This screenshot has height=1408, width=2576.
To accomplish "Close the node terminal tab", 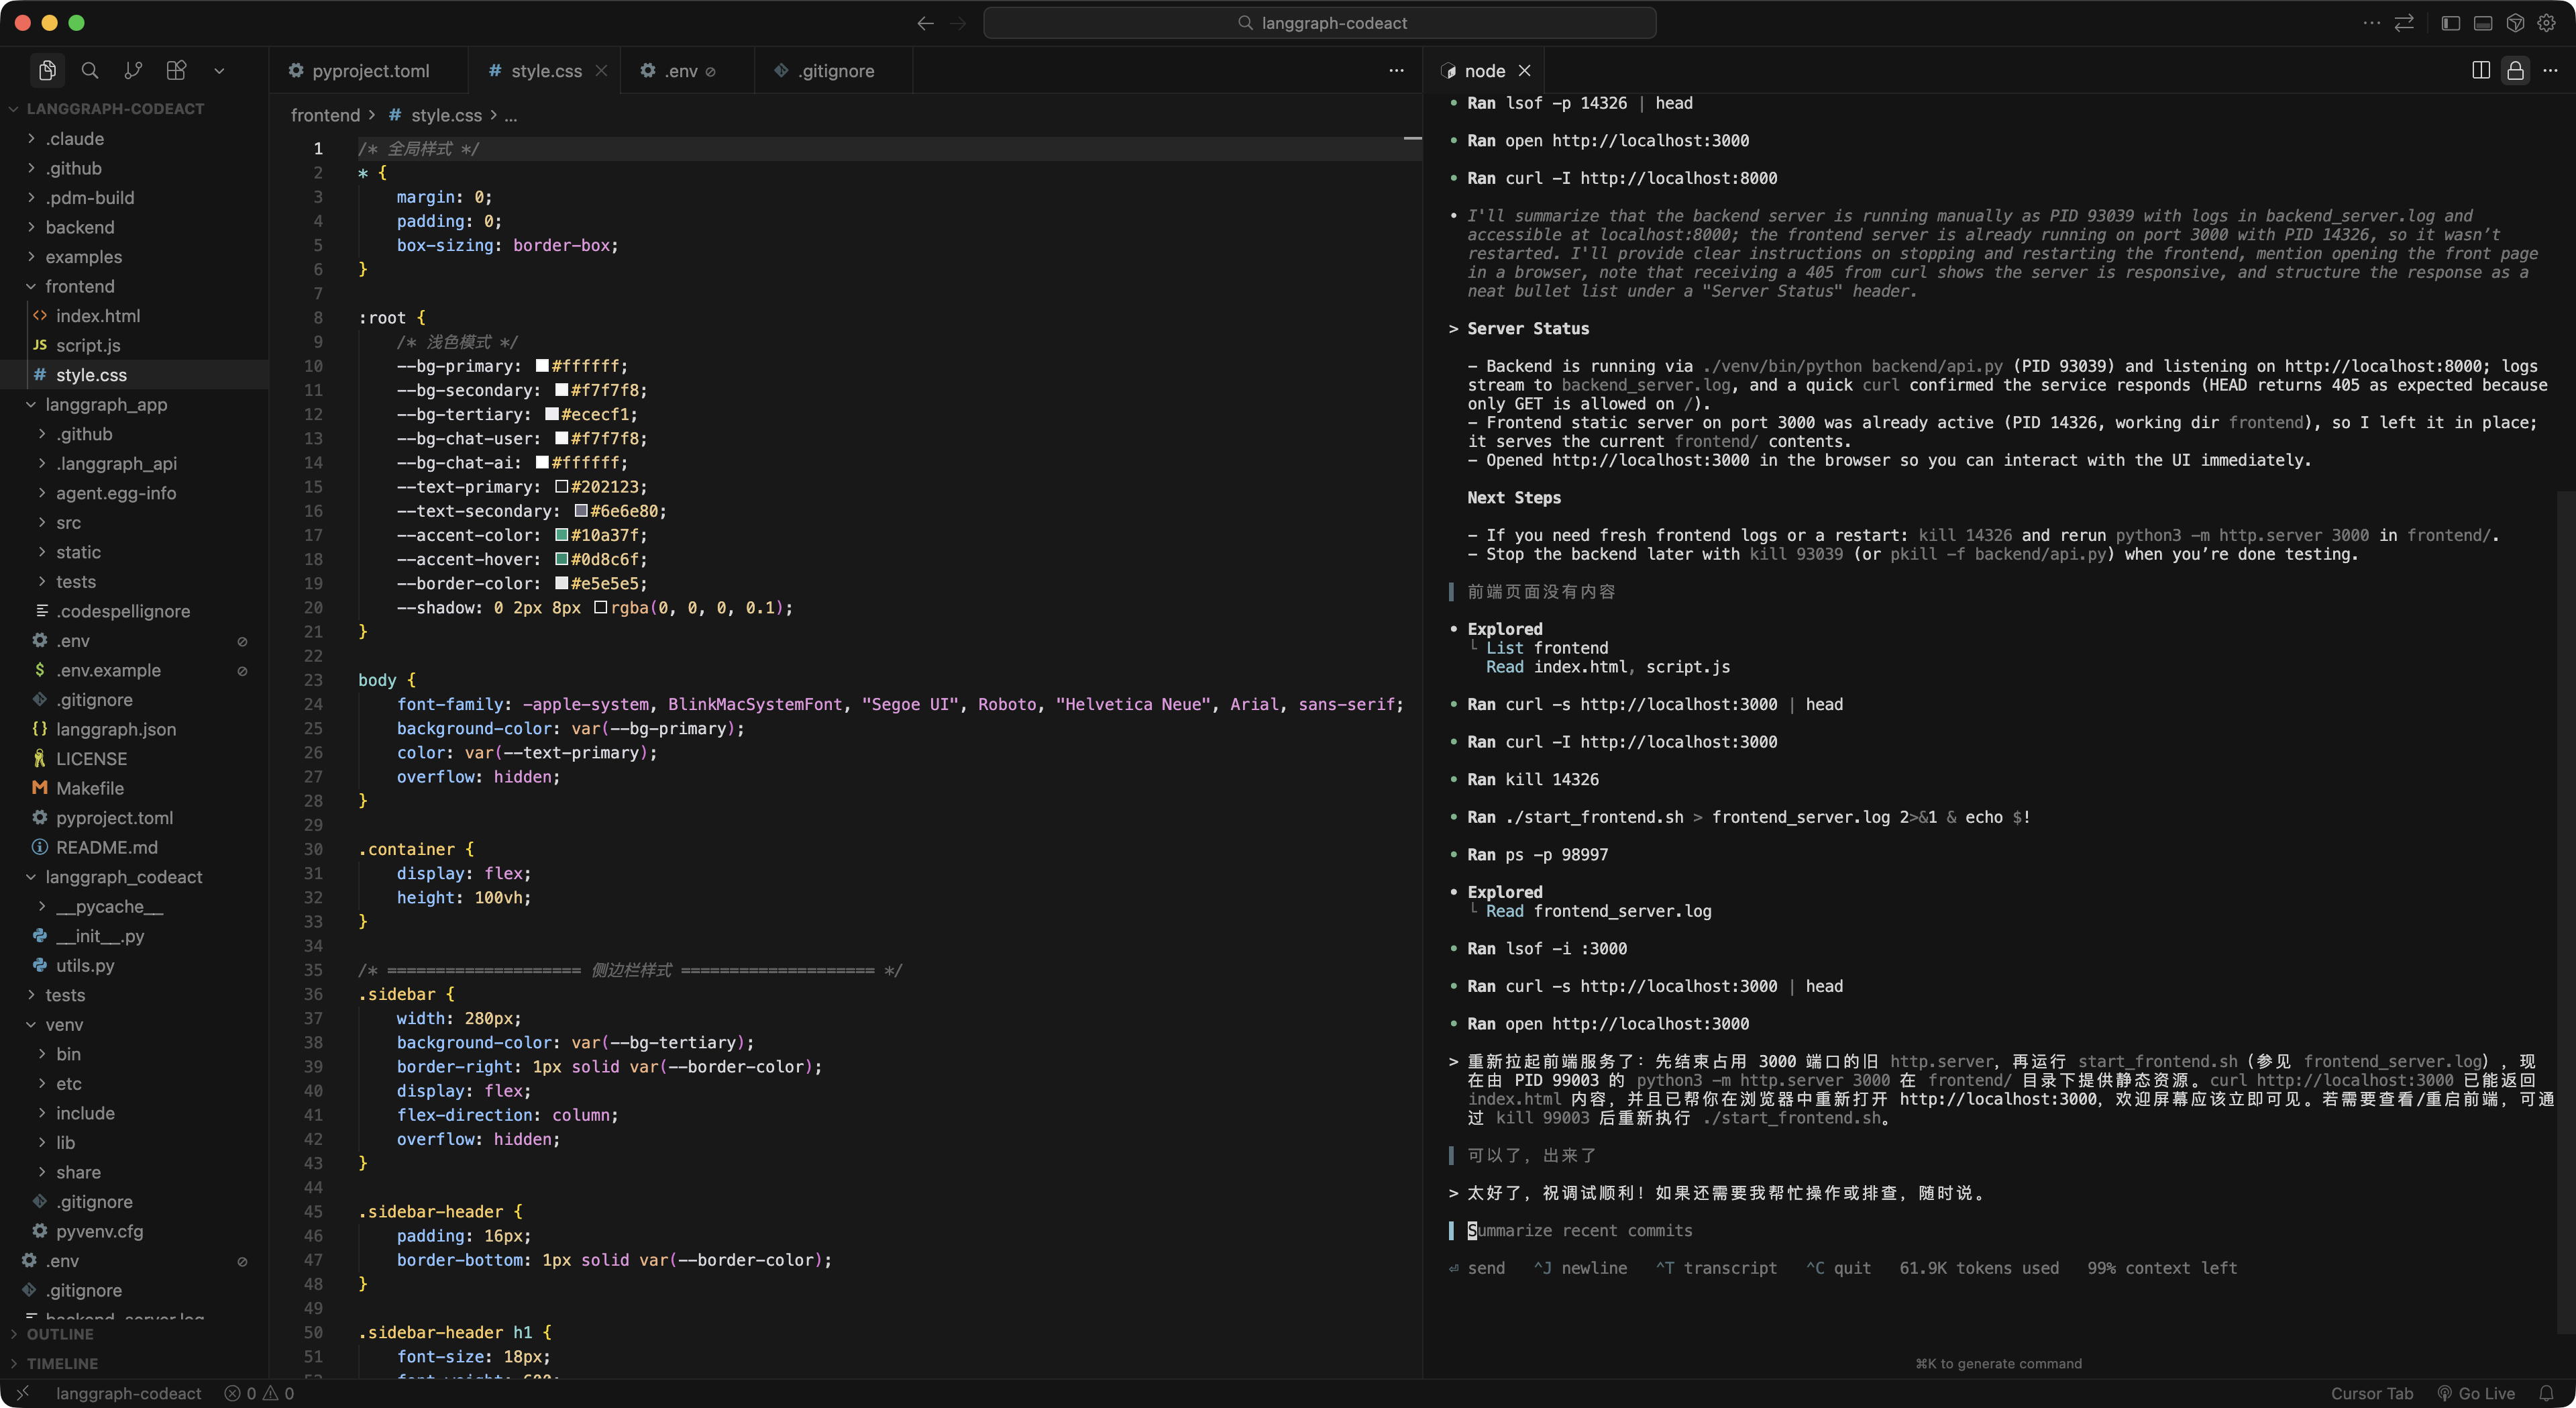I will pyautogui.click(x=1524, y=70).
